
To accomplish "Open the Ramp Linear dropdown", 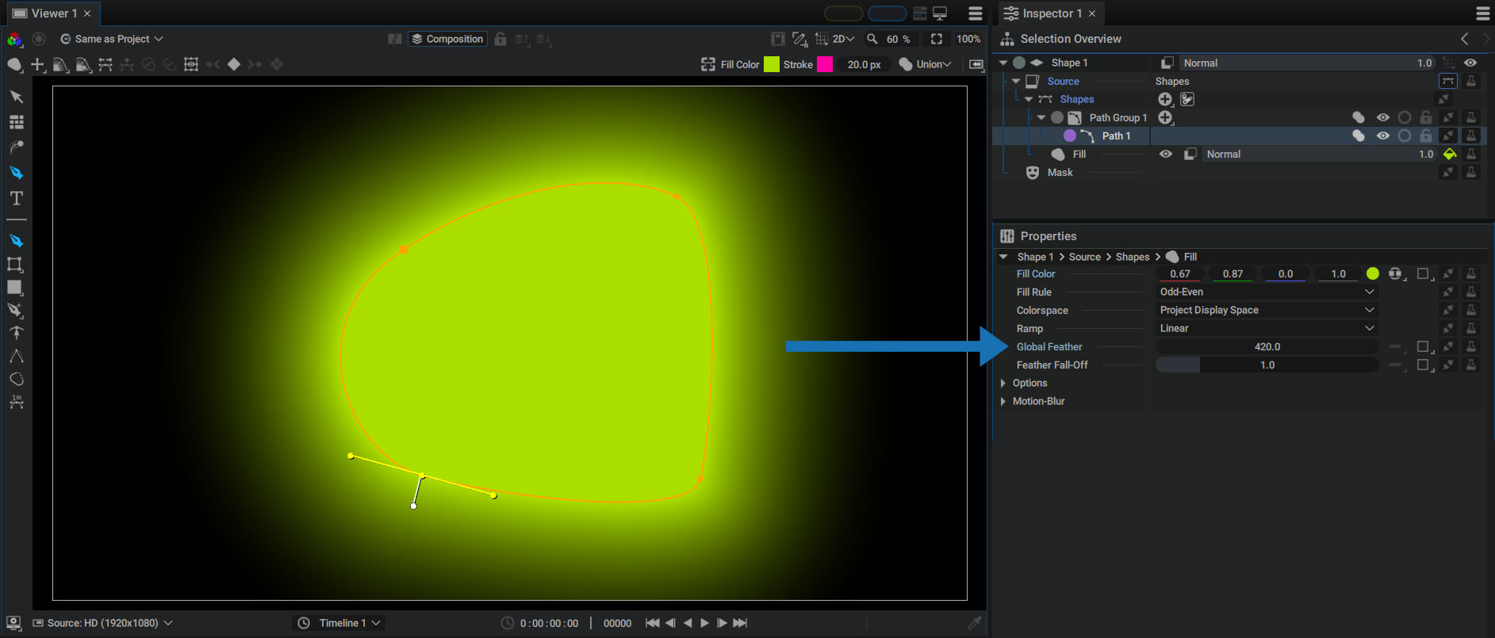I will (1267, 328).
